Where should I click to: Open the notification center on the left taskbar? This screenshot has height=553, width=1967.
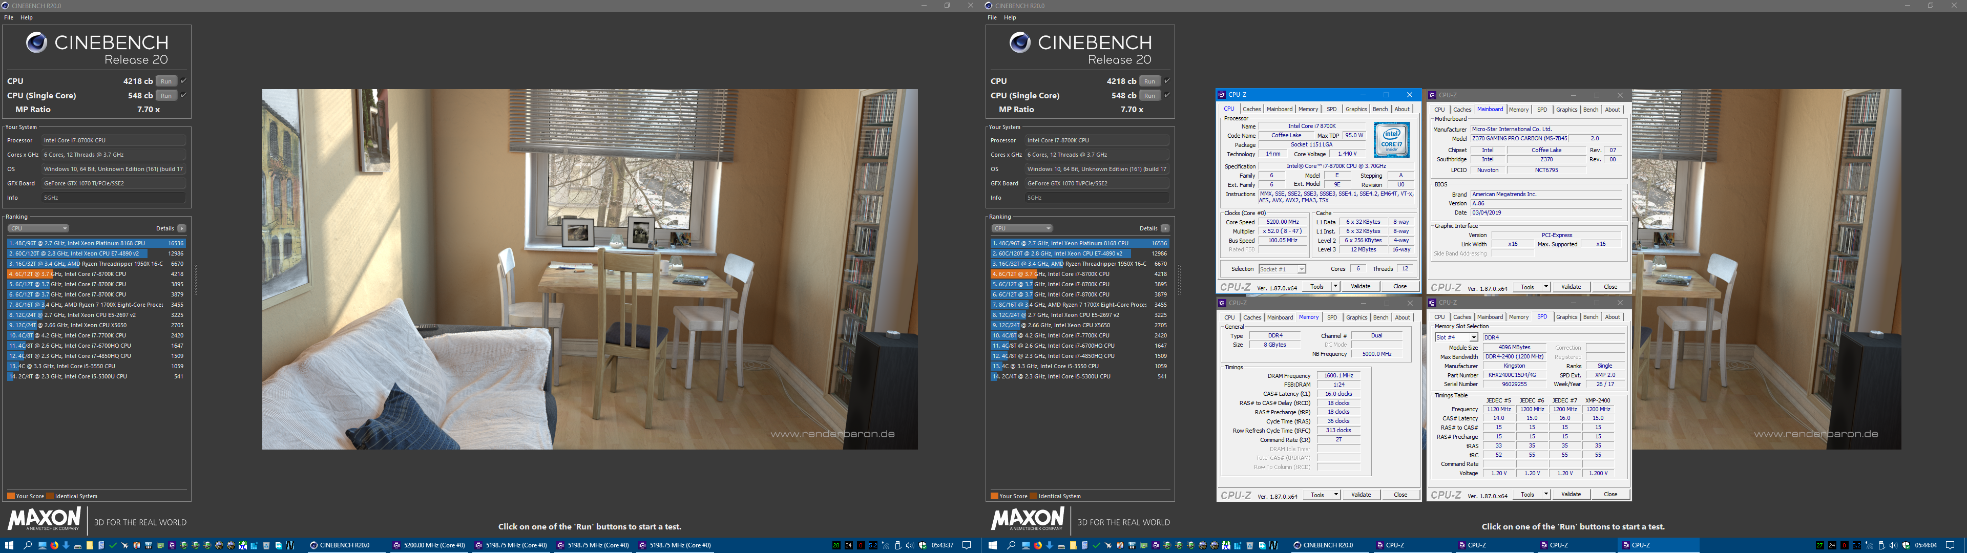[967, 545]
